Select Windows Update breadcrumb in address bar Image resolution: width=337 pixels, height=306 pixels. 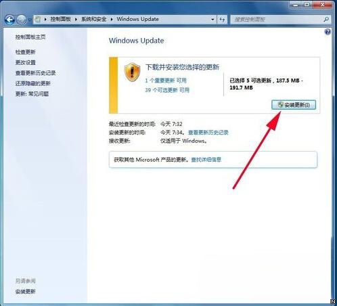[x=137, y=19]
